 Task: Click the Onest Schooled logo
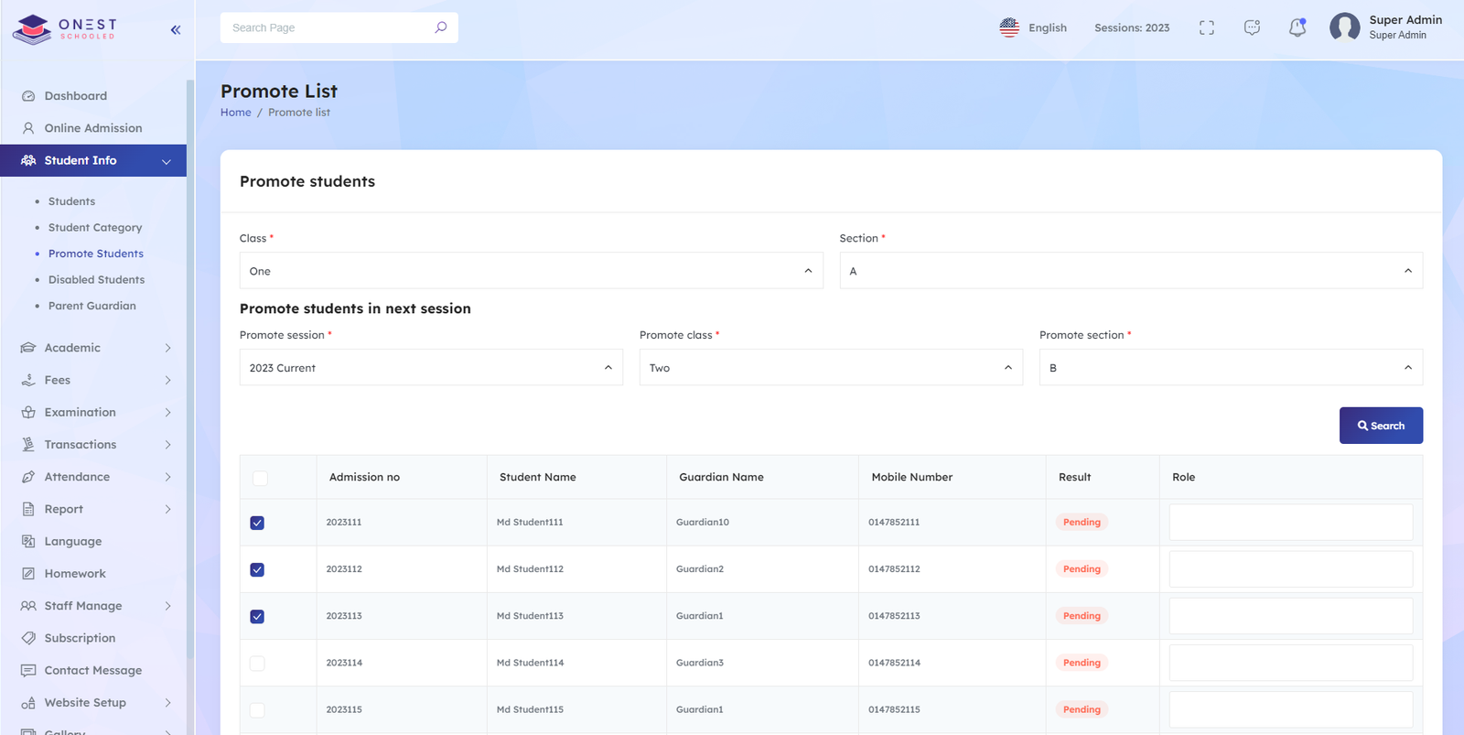click(x=65, y=28)
